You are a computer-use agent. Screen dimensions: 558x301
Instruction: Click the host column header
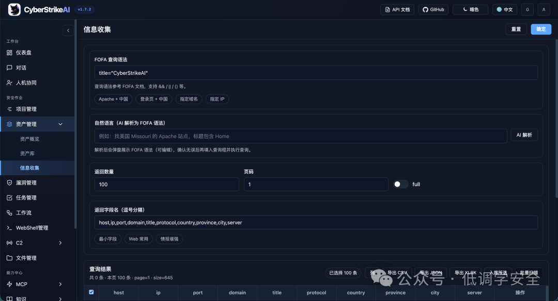pyautogui.click(x=118, y=292)
